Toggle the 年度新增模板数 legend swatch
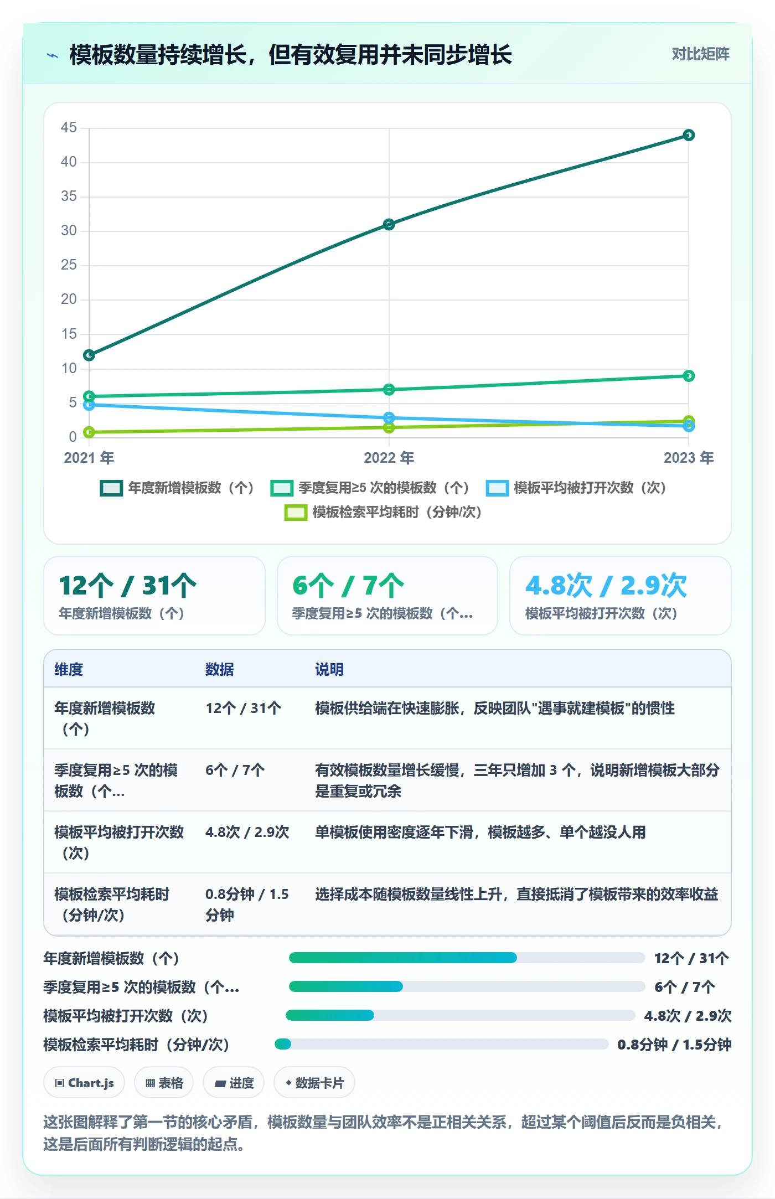The height and width of the screenshot is (1199, 775). click(111, 488)
